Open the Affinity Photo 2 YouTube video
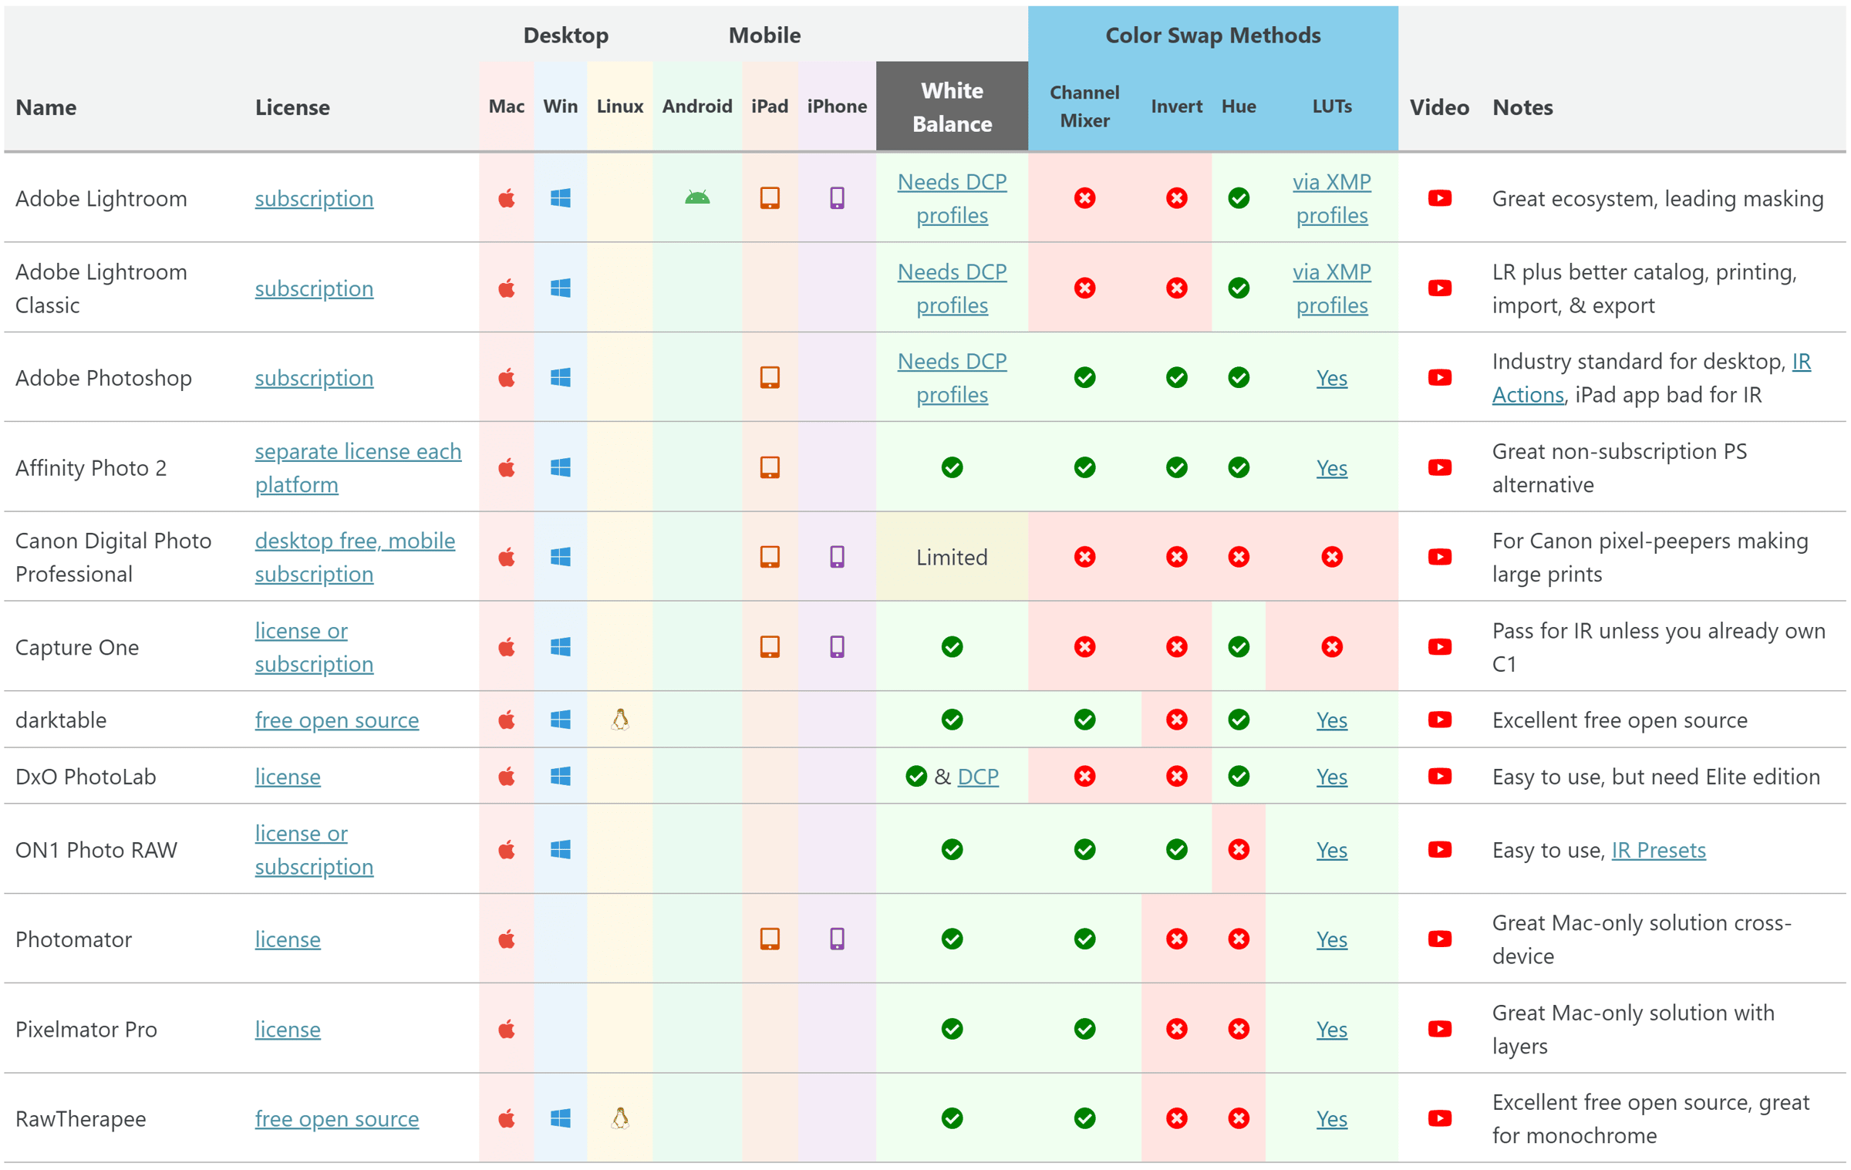1851x1170 pixels. [1439, 467]
